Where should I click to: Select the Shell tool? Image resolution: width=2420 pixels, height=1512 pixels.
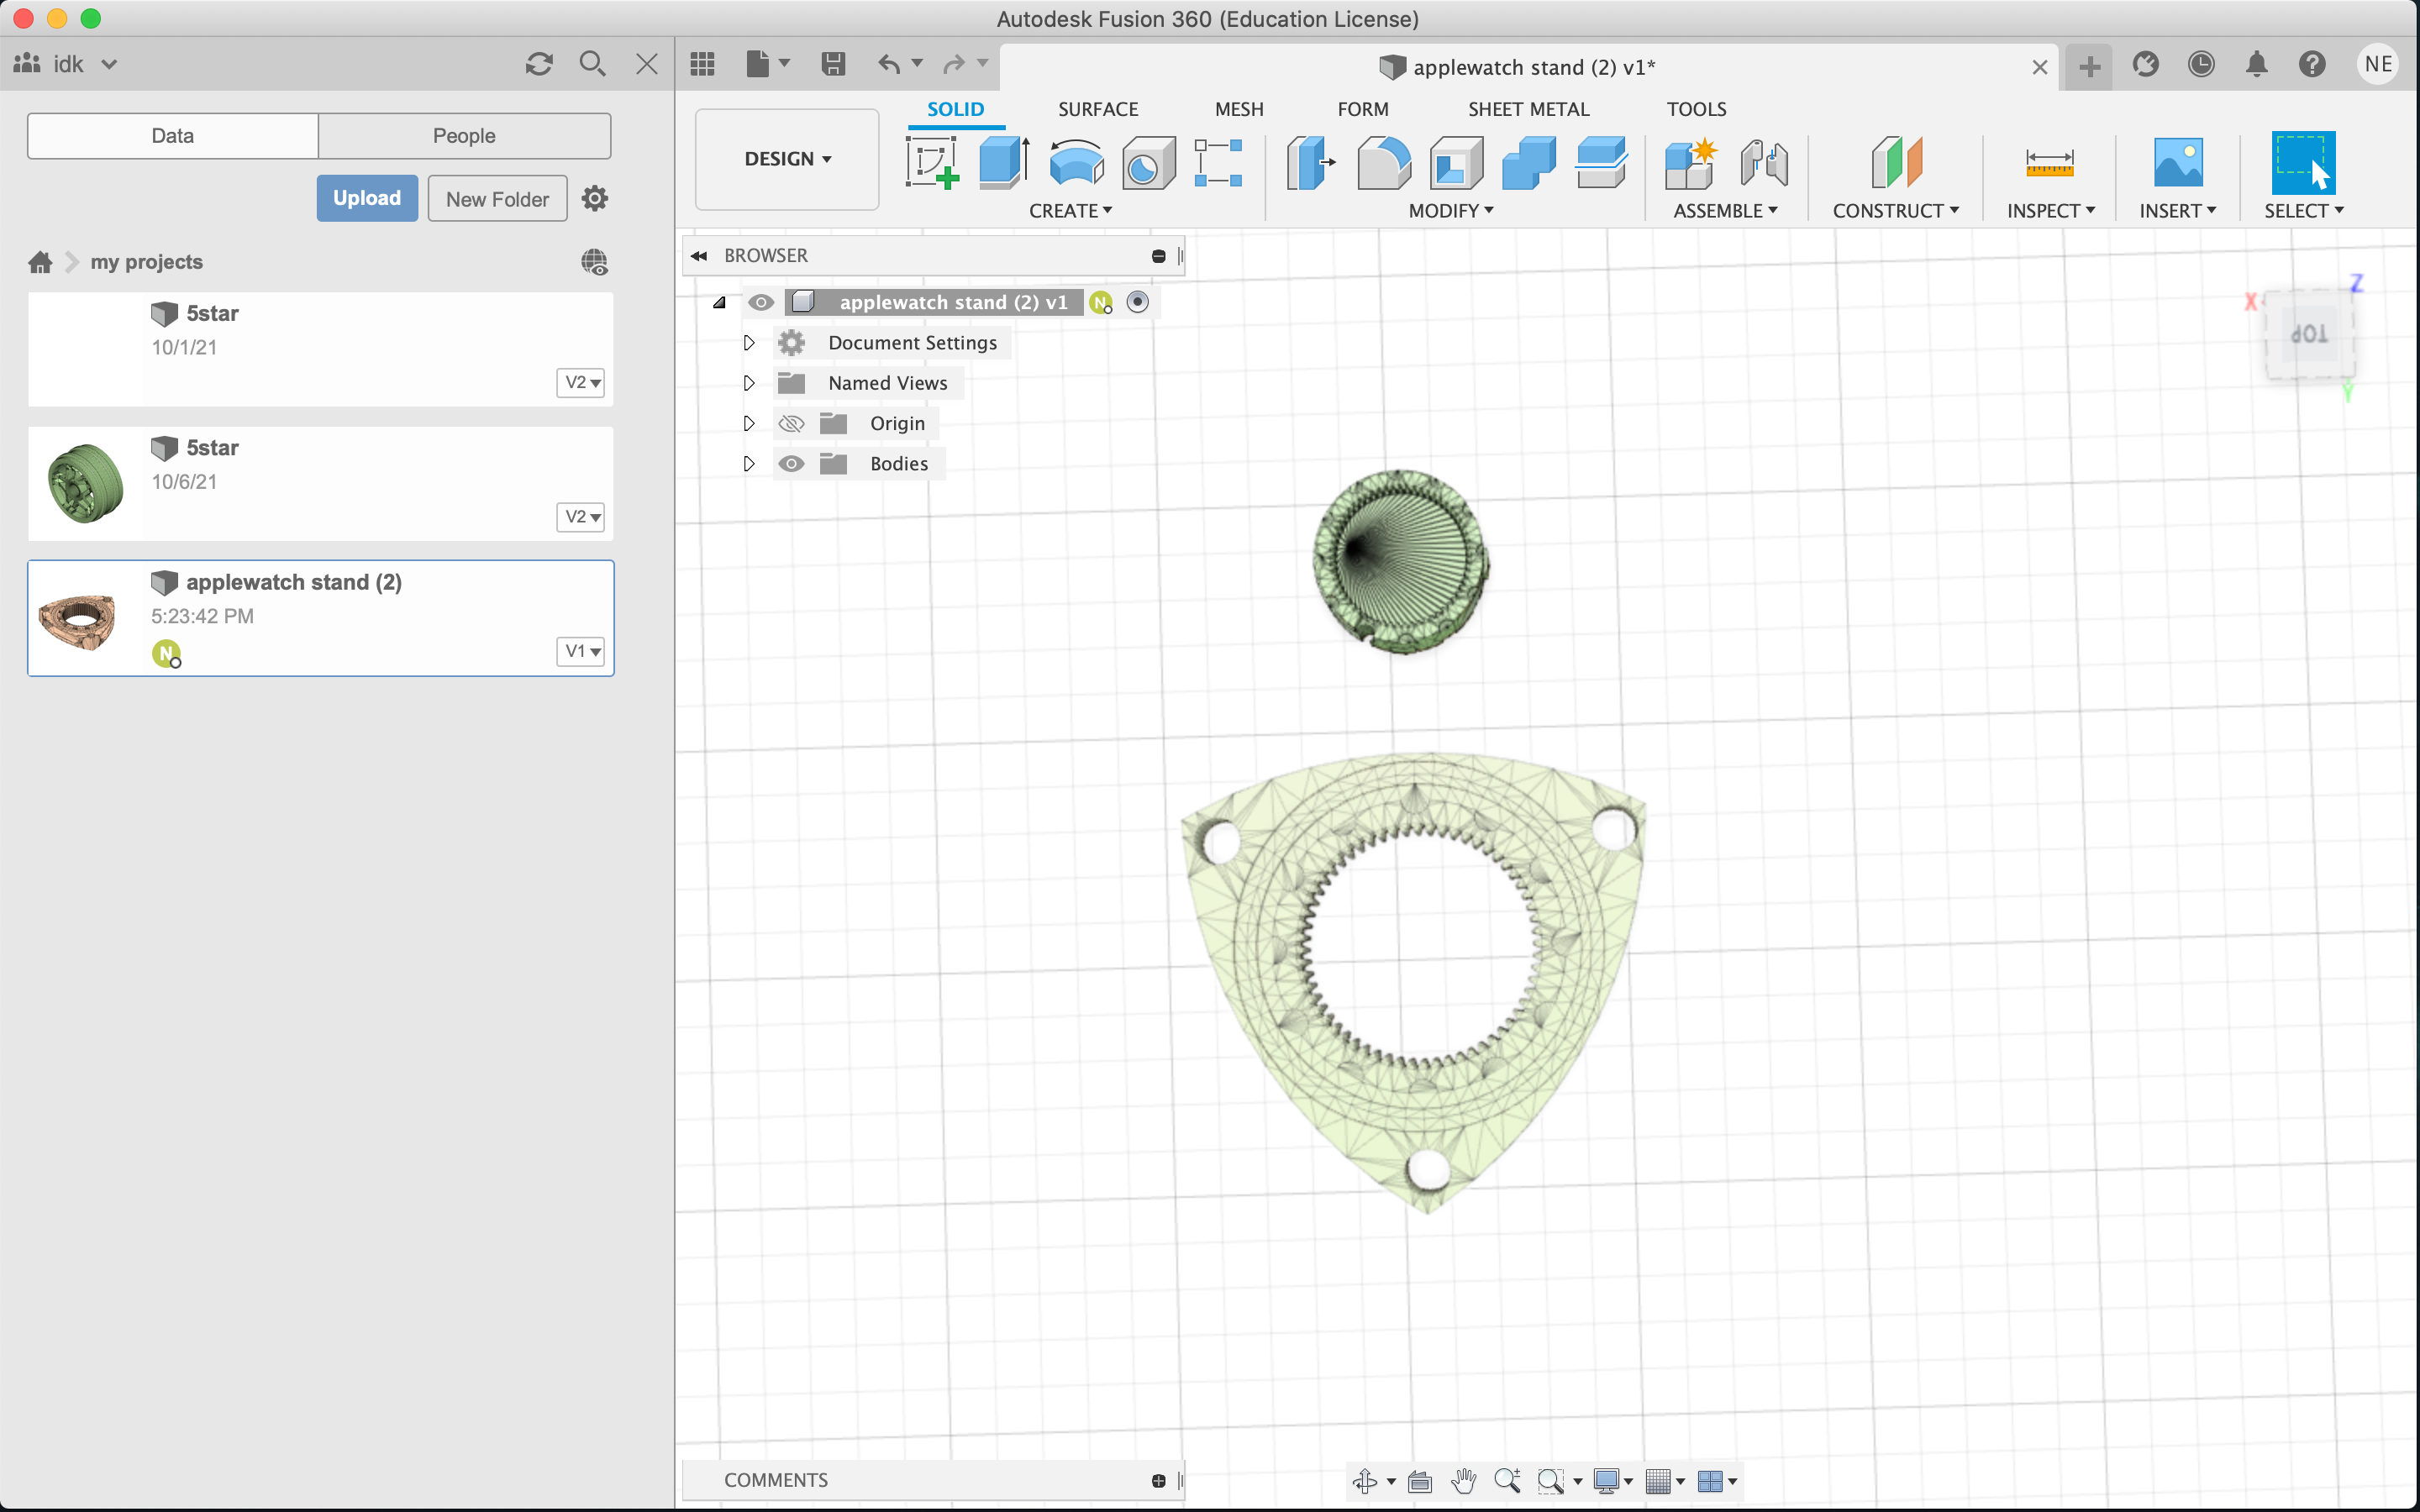(1456, 163)
